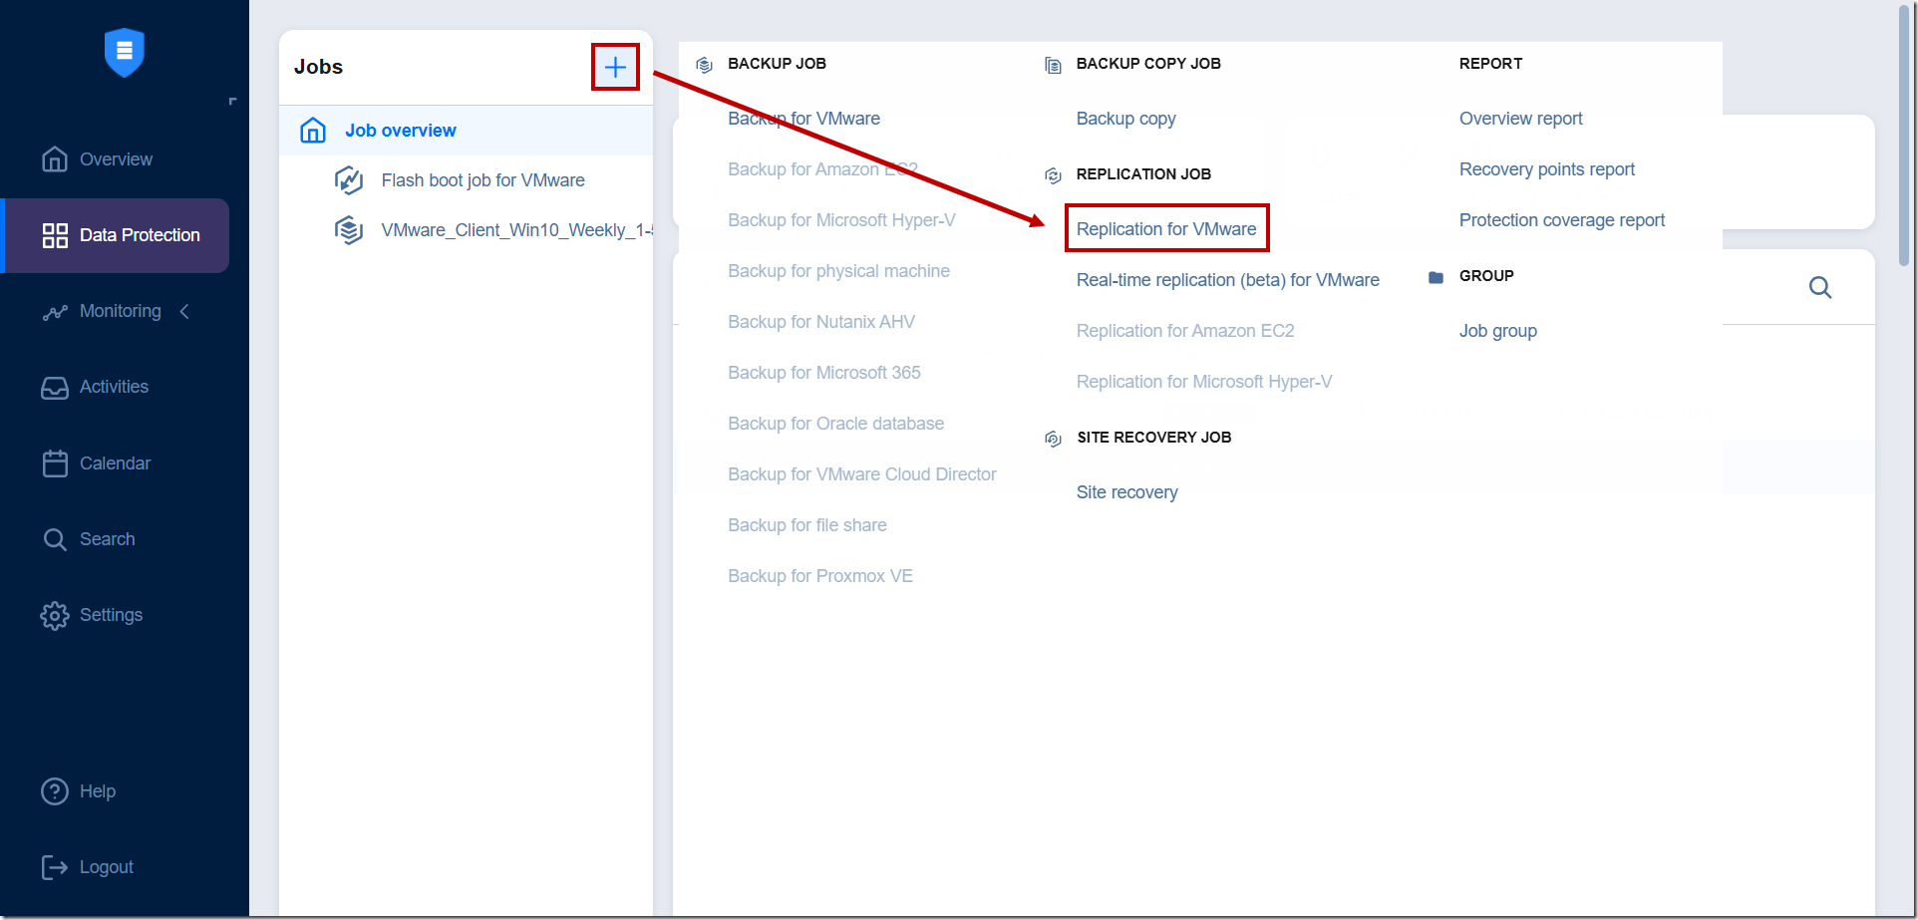This screenshot has height=920, width=1918.
Task: Click the Flash boot job icon
Action: click(348, 180)
